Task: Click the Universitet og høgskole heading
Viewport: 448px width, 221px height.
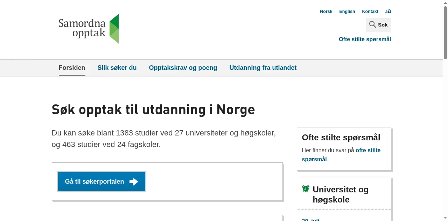Action: pyautogui.click(x=341, y=194)
